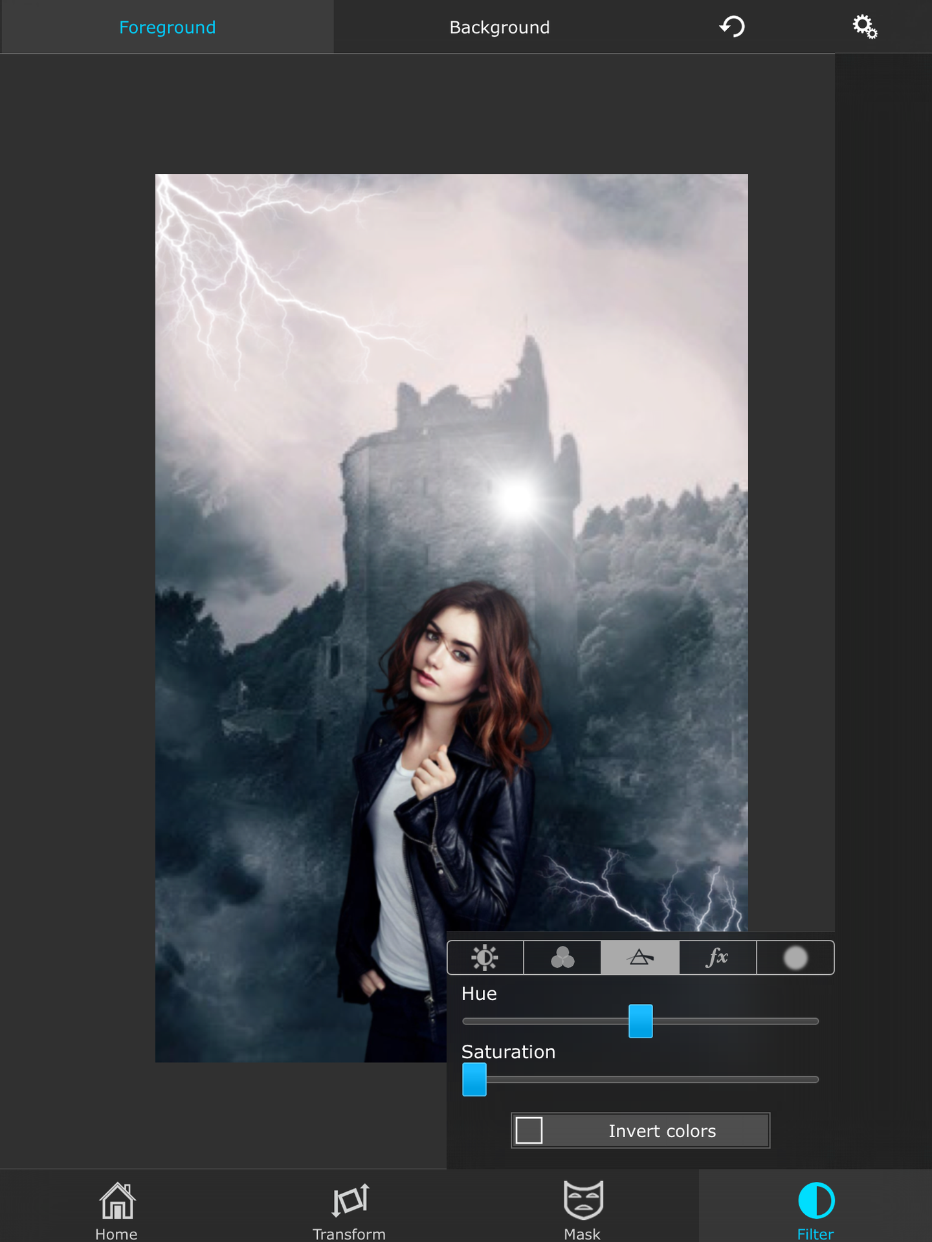Open the fx effects tab
The width and height of the screenshot is (932, 1242).
tap(718, 957)
